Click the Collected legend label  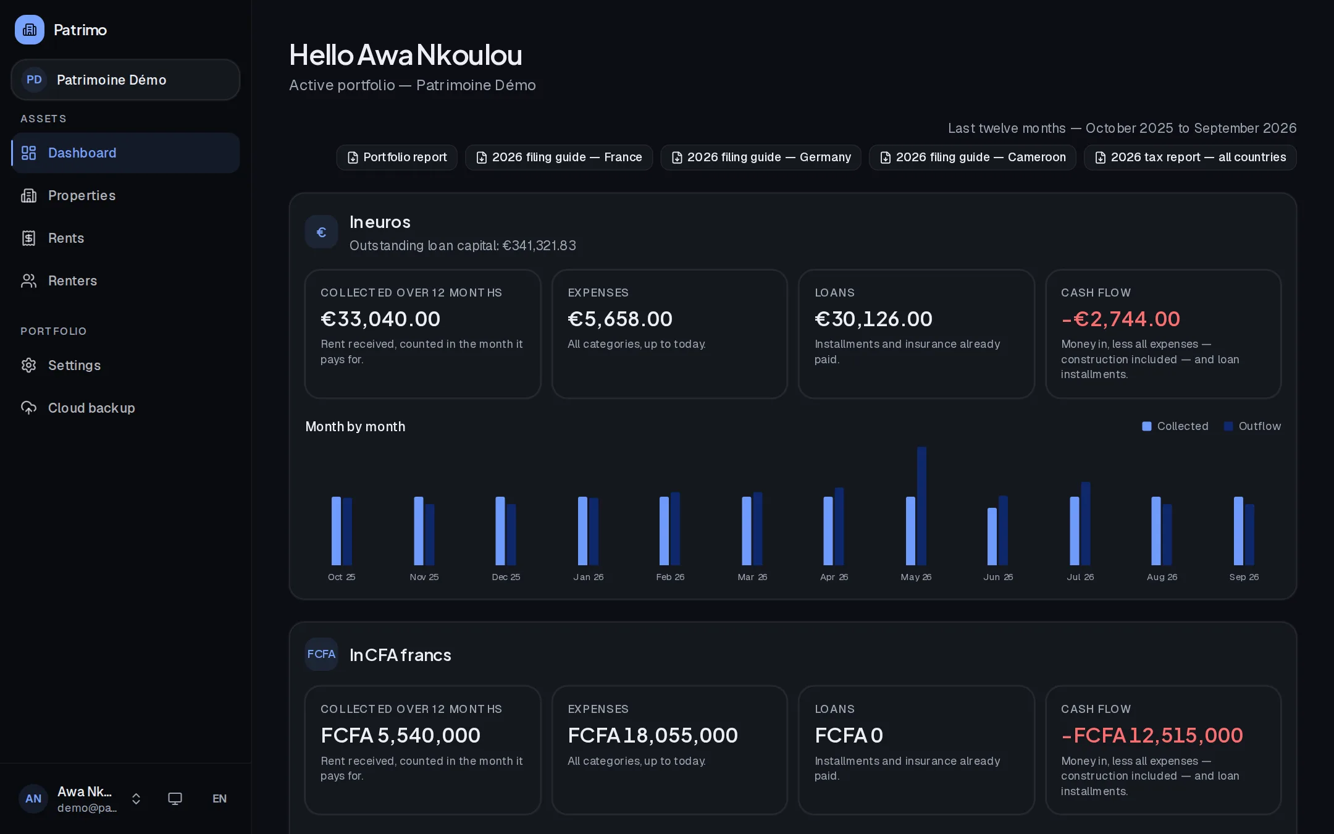1183,426
